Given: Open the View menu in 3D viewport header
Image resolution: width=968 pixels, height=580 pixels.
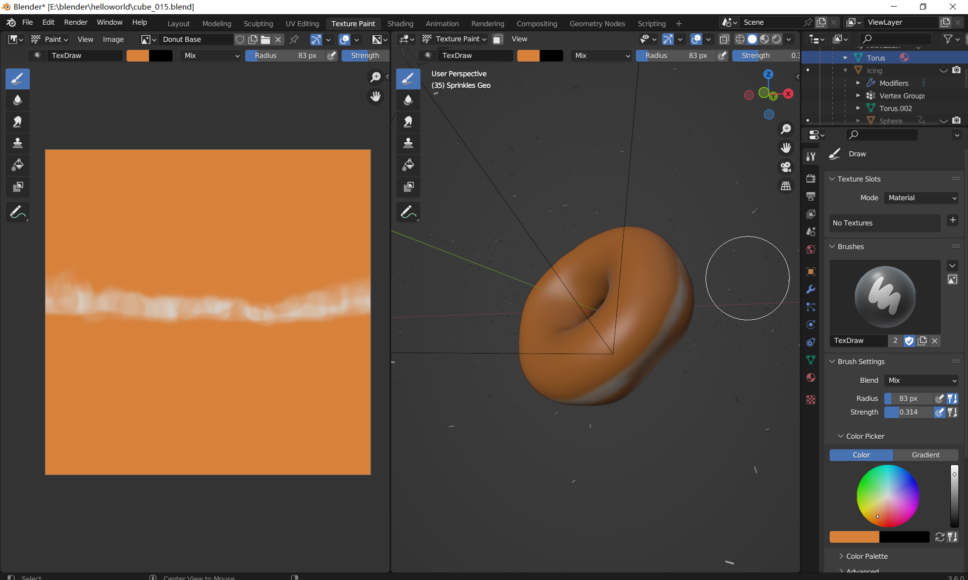Looking at the screenshot, I should [x=519, y=39].
